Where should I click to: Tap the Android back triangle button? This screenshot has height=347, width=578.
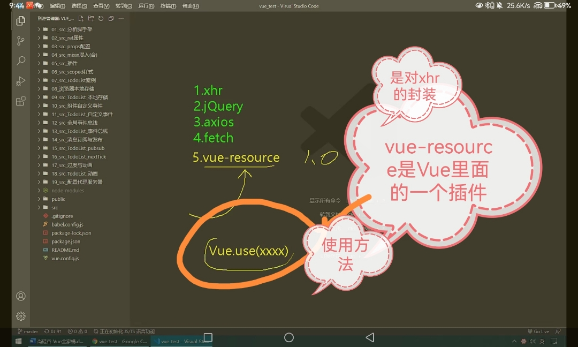[370, 337]
